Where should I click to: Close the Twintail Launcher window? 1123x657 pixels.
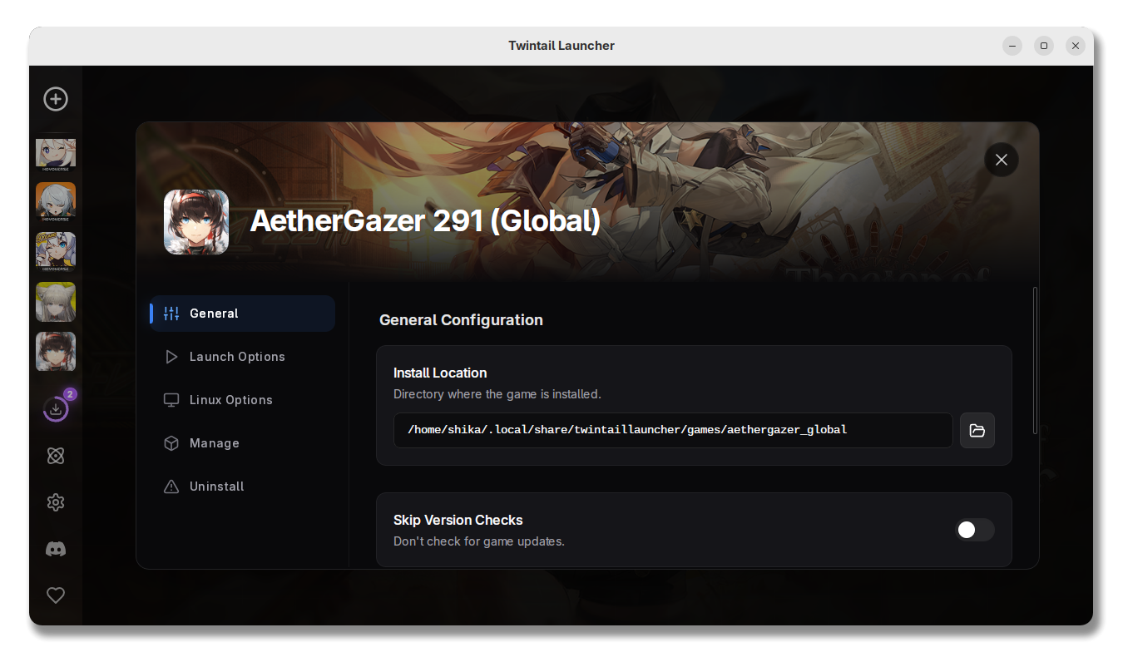coord(1076,46)
